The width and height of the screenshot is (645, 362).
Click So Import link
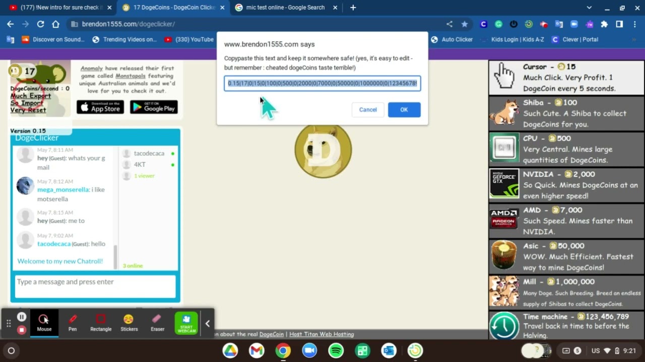point(27,103)
